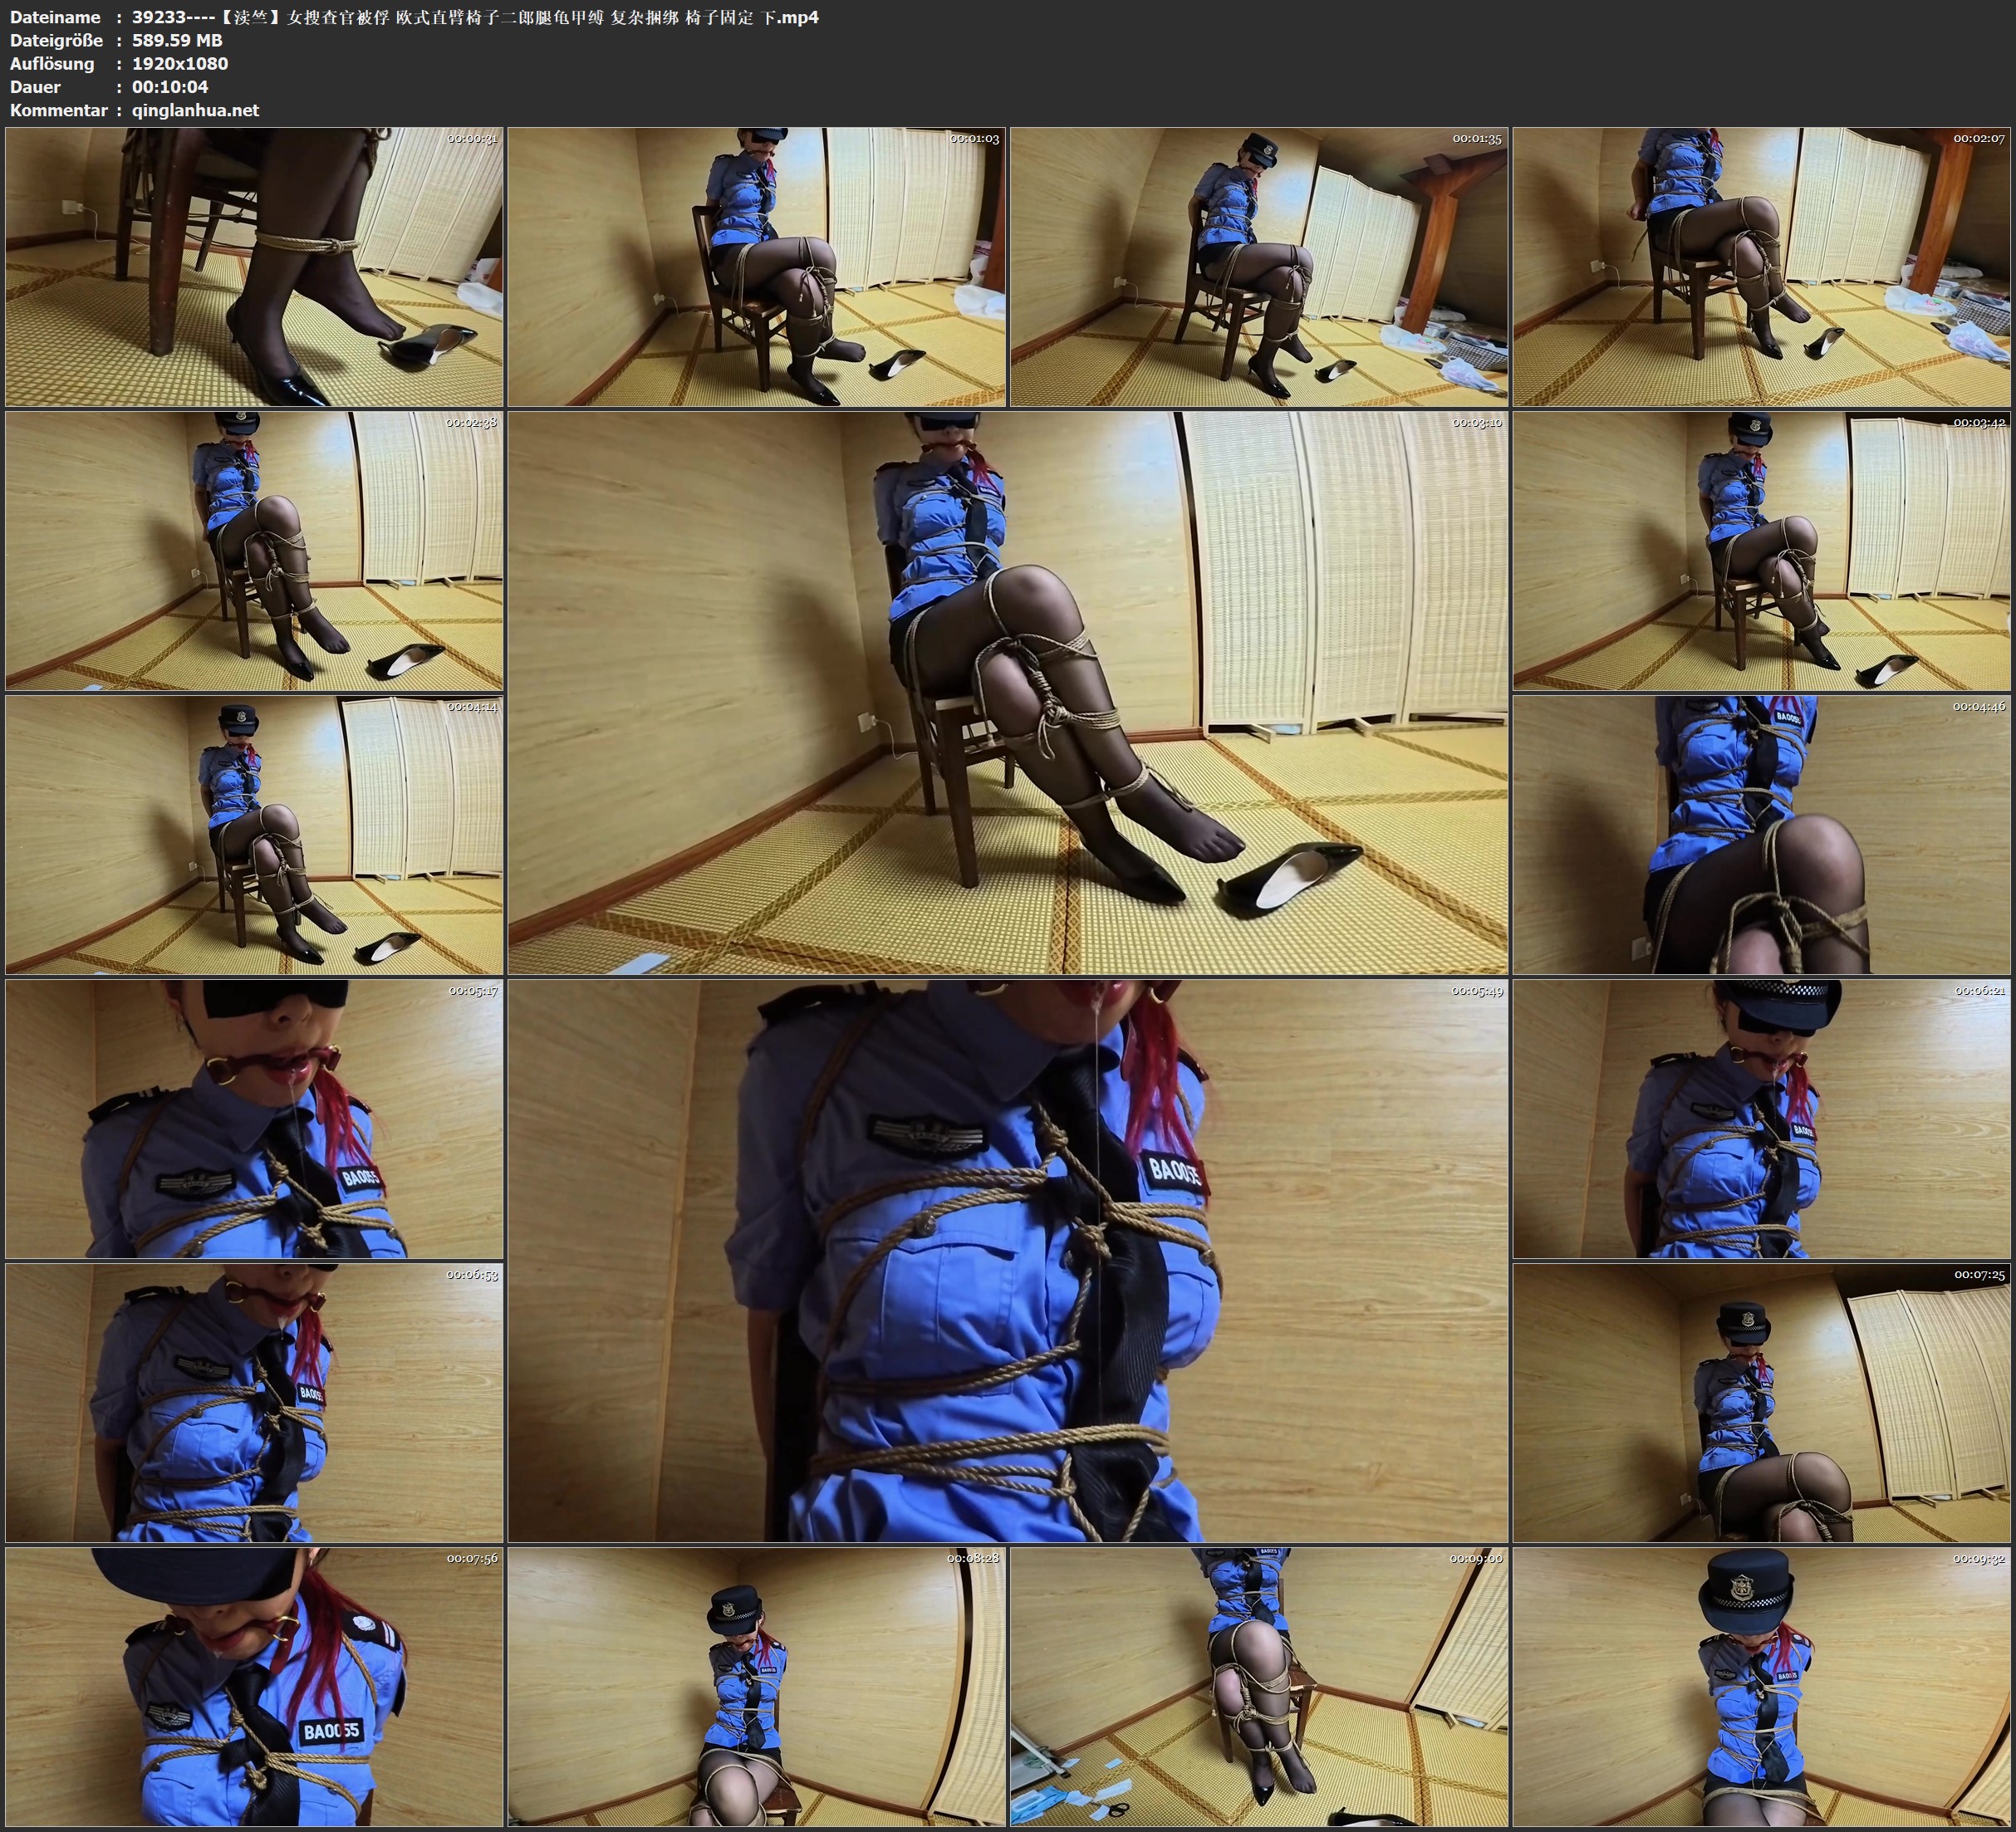Select the large 00:05:49 frame
Screen dimensions: 2016x1832
tap(1007, 1260)
